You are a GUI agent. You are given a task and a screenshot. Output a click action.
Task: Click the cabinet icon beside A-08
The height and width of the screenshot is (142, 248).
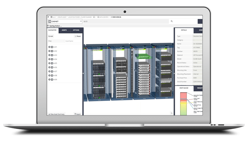click(52, 75)
